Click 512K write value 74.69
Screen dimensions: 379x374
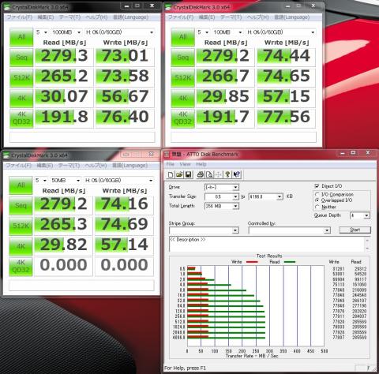[124, 225]
